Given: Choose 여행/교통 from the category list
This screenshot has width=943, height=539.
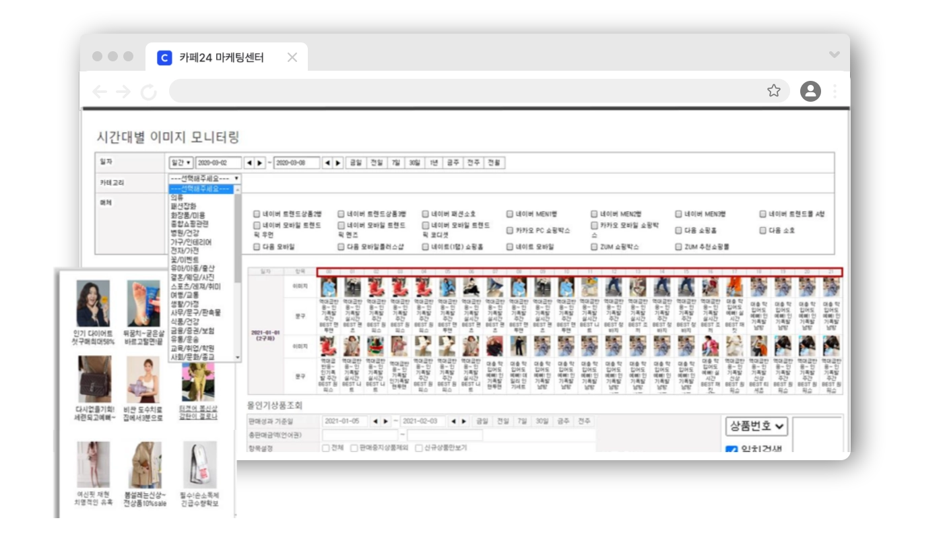Looking at the screenshot, I should (x=185, y=294).
